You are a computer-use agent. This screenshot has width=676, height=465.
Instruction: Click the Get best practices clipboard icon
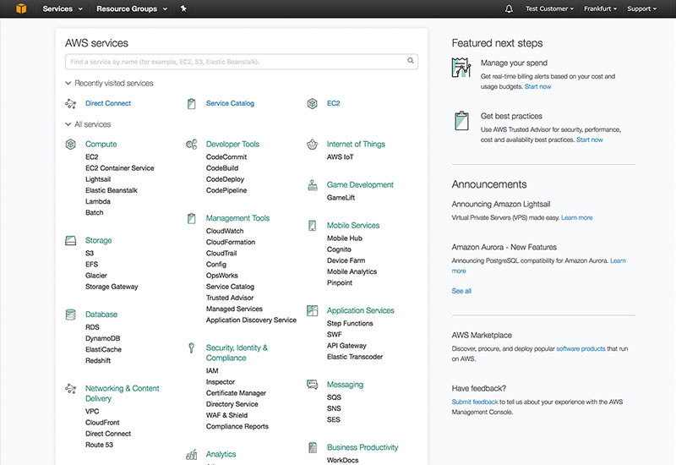tap(461, 120)
